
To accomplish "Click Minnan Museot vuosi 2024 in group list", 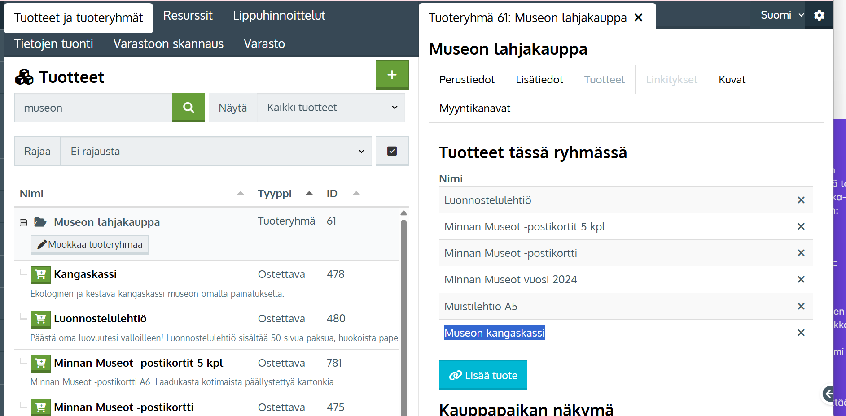I will tap(510, 280).
